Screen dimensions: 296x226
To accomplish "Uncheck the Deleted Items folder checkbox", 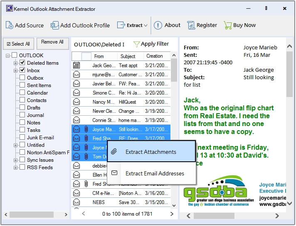I will [x=22, y=63].
